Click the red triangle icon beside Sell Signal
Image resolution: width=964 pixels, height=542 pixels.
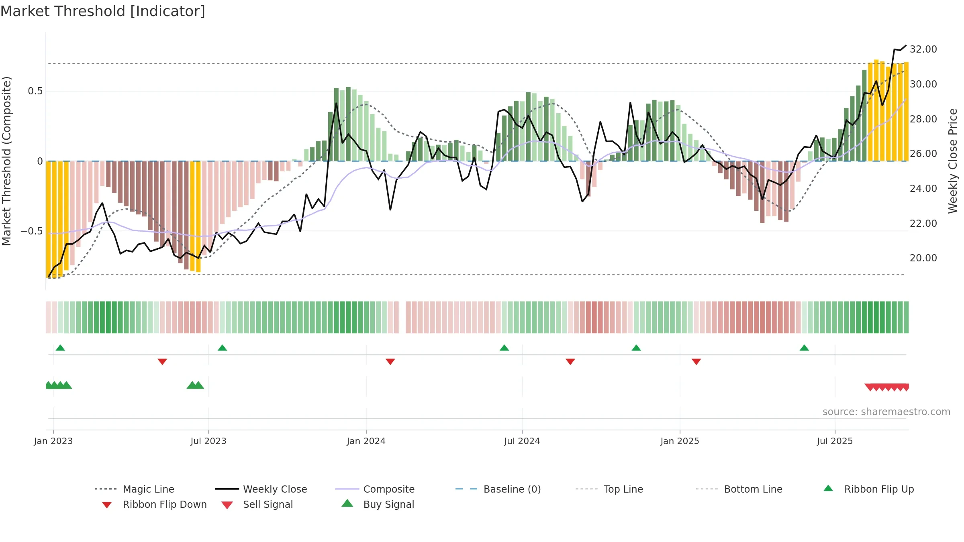click(227, 505)
